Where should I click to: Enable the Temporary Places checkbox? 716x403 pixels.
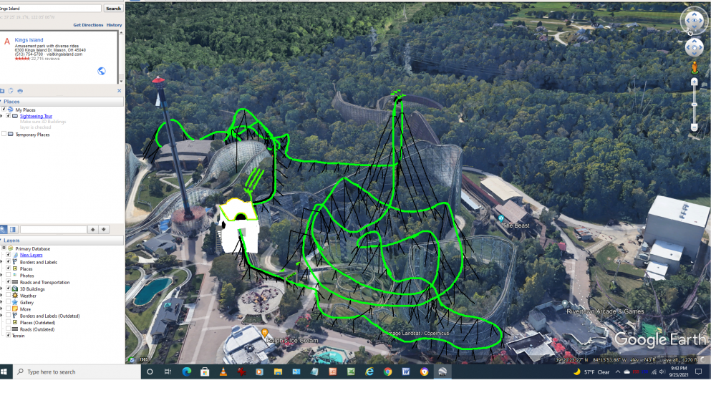coord(4,134)
